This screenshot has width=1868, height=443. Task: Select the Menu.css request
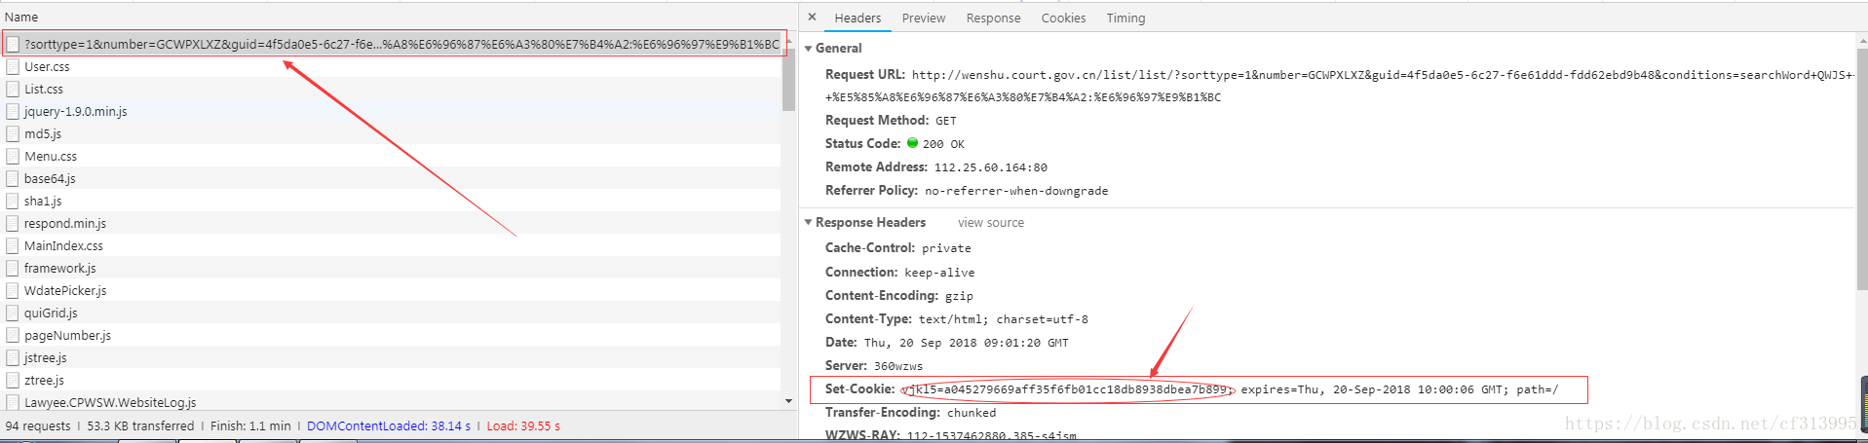point(391,156)
